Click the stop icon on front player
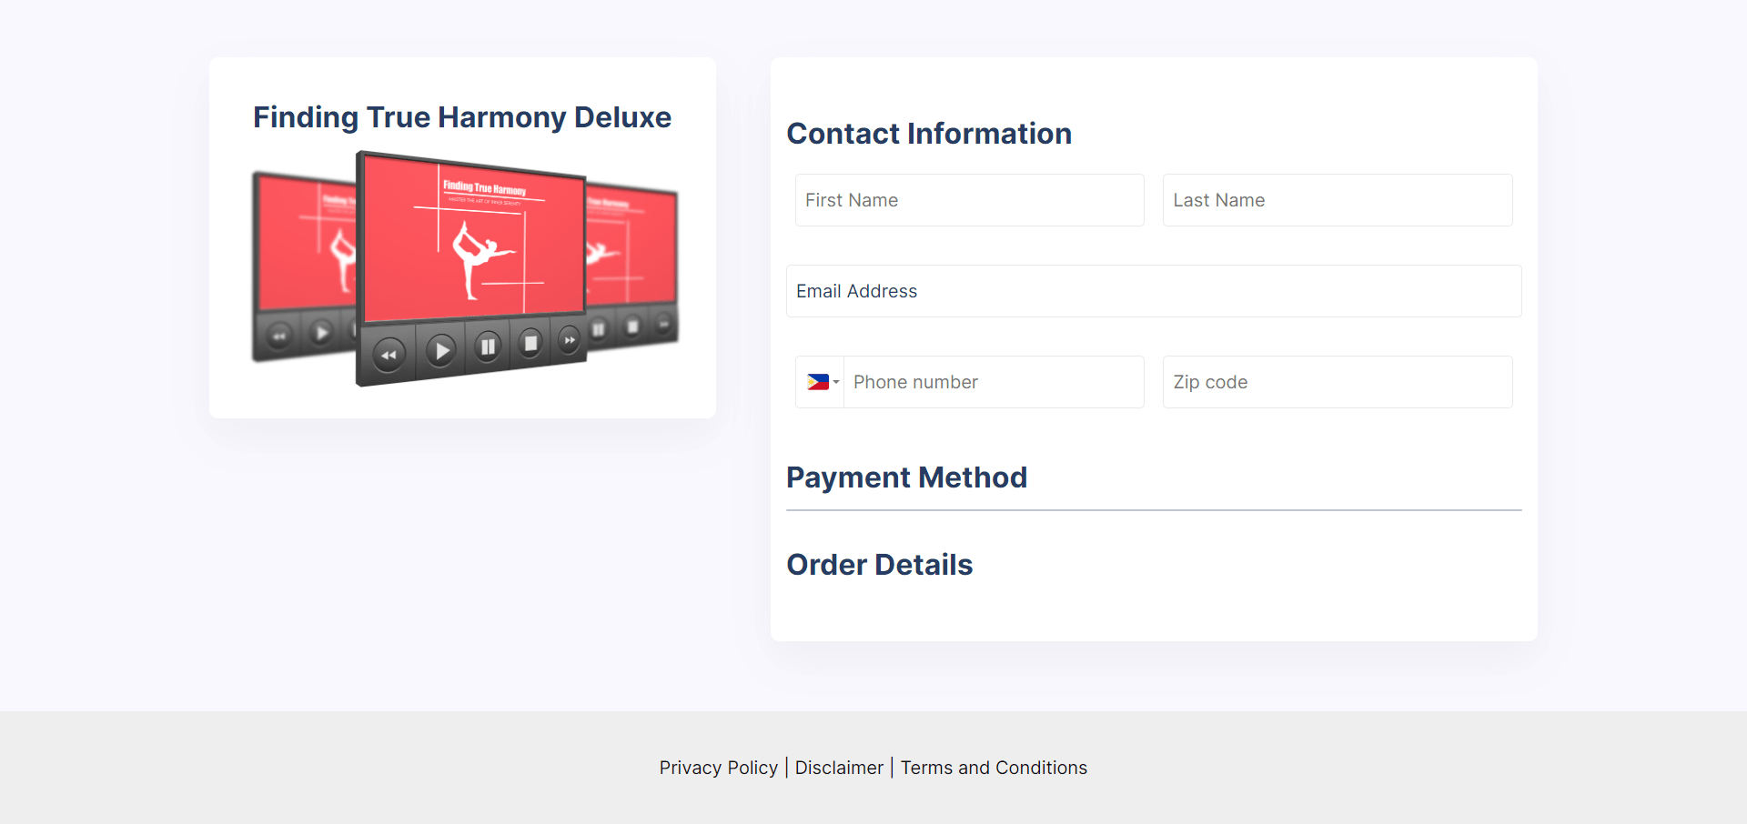This screenshot has width=1747, height=824. point(530,343)
